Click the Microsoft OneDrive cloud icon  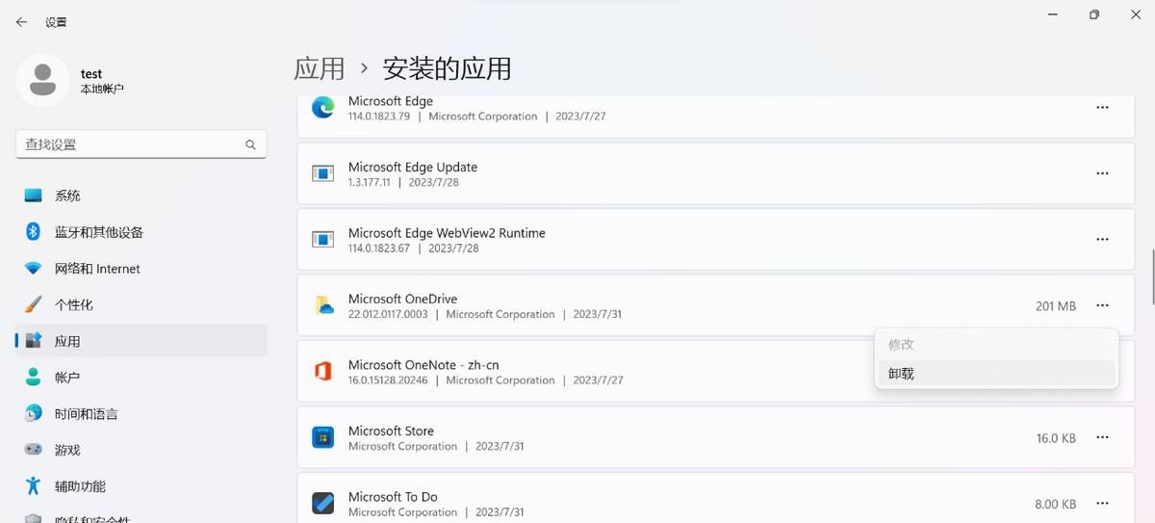point(323,305)
